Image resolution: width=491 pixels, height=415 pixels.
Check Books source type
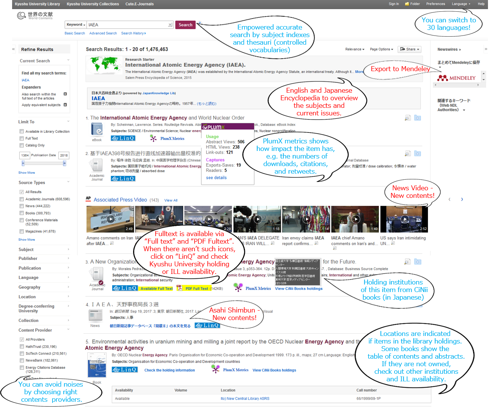pyautogui.click(x=22, y=213)
